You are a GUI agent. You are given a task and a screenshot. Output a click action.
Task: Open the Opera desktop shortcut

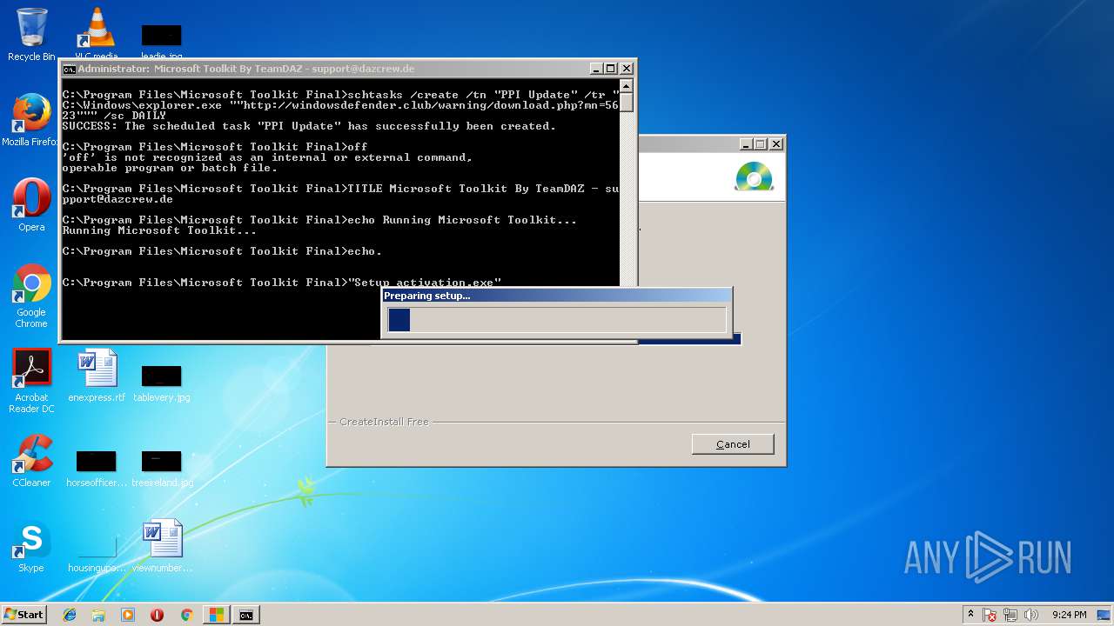pos(31,205)
